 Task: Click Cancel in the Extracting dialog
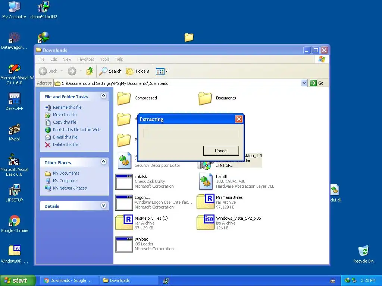point(221,151)
